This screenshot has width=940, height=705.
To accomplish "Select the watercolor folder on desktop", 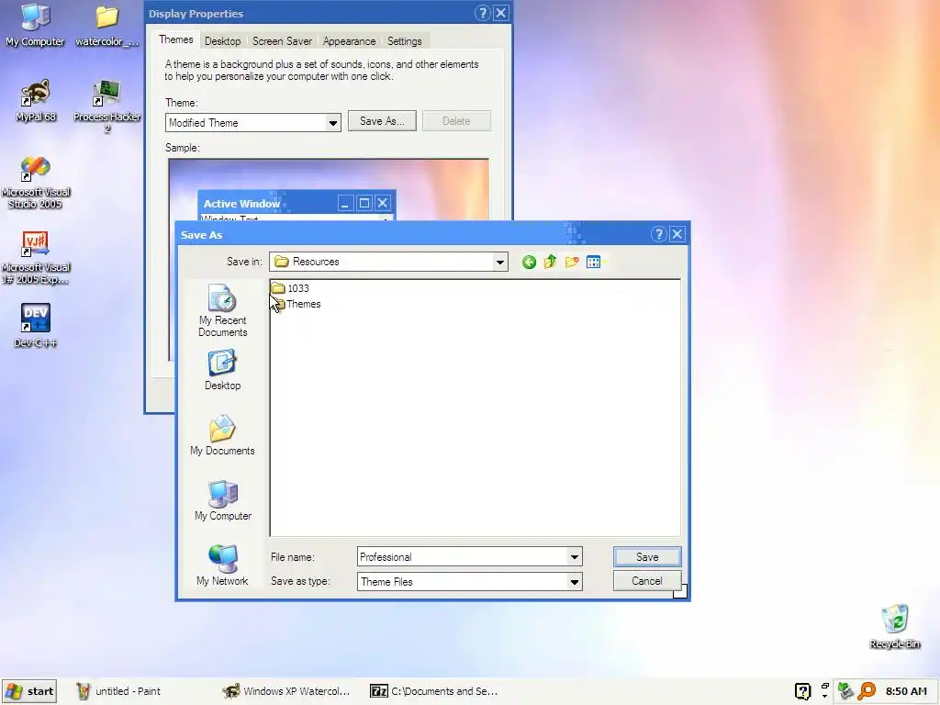I will 106,25.
